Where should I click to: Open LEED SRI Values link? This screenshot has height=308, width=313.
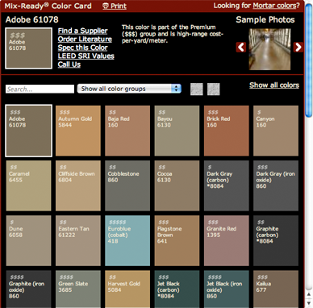coord(86,56)
